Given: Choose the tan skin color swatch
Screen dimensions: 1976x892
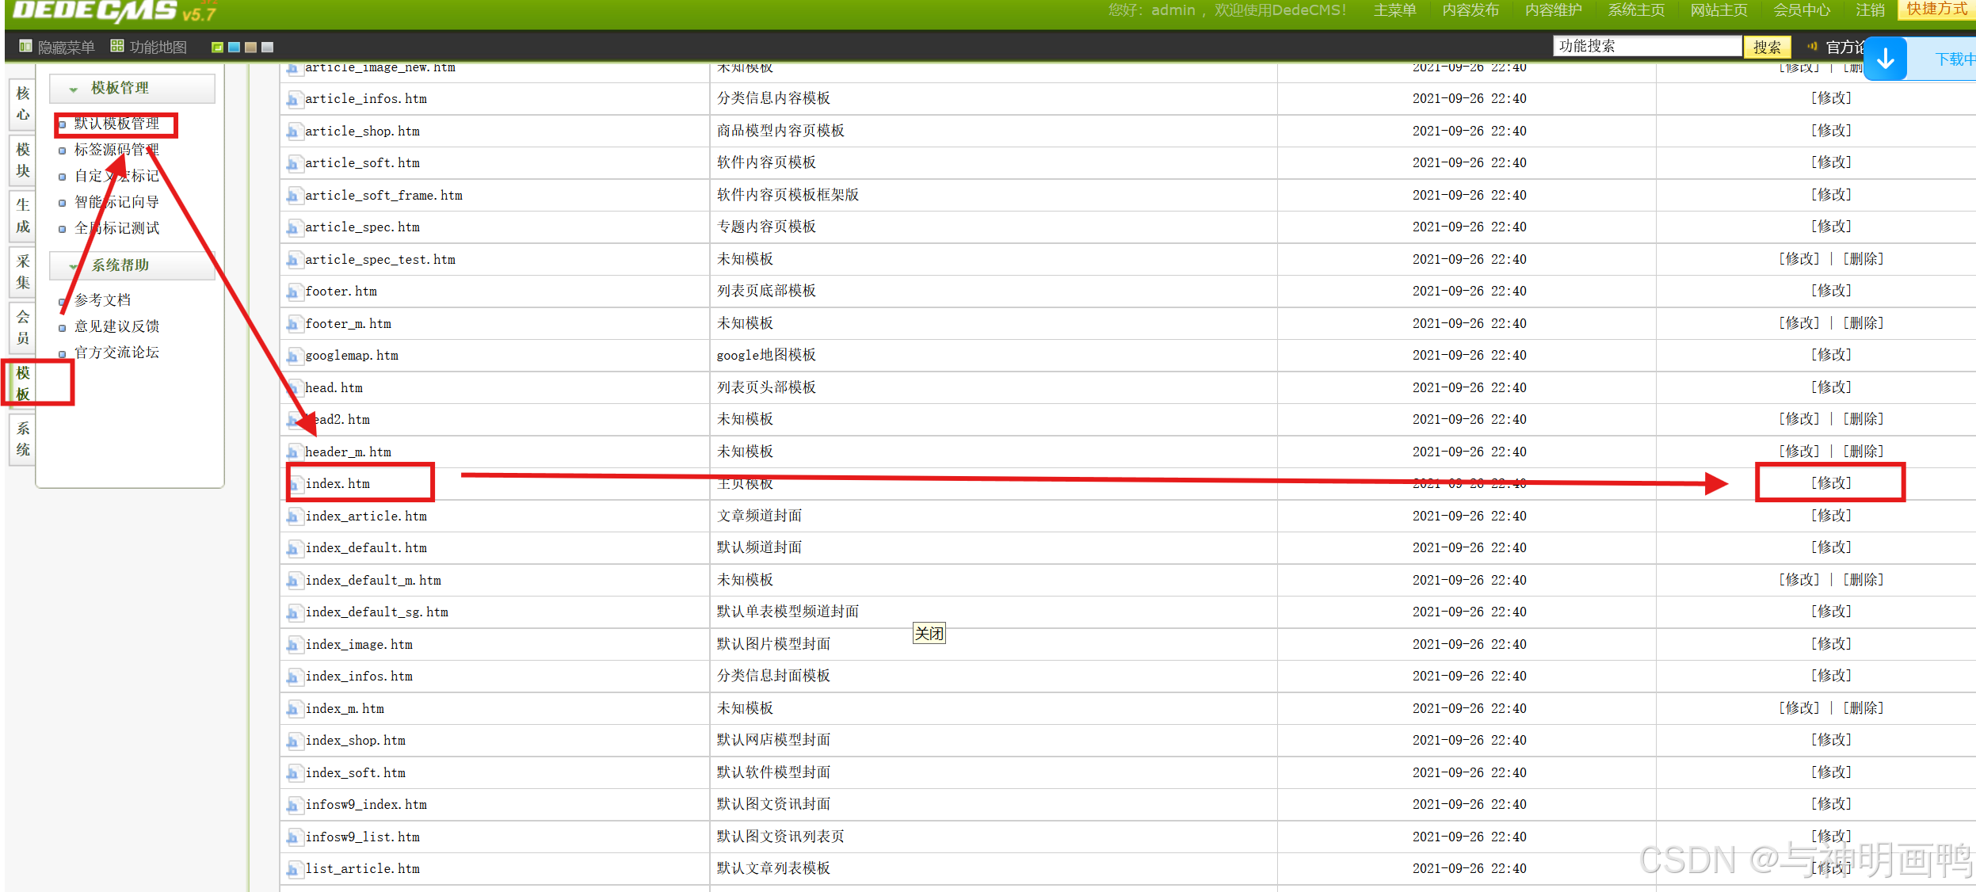Looking at the screenshot, I should (x=250, y=48).
